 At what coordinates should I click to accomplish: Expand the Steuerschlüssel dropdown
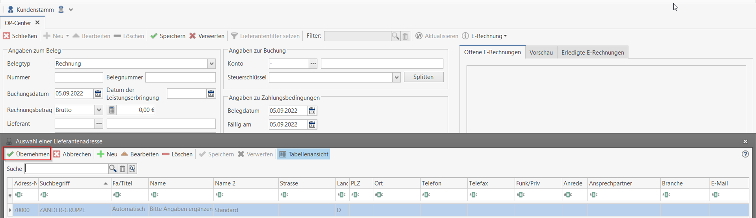(x=396, y=77)
